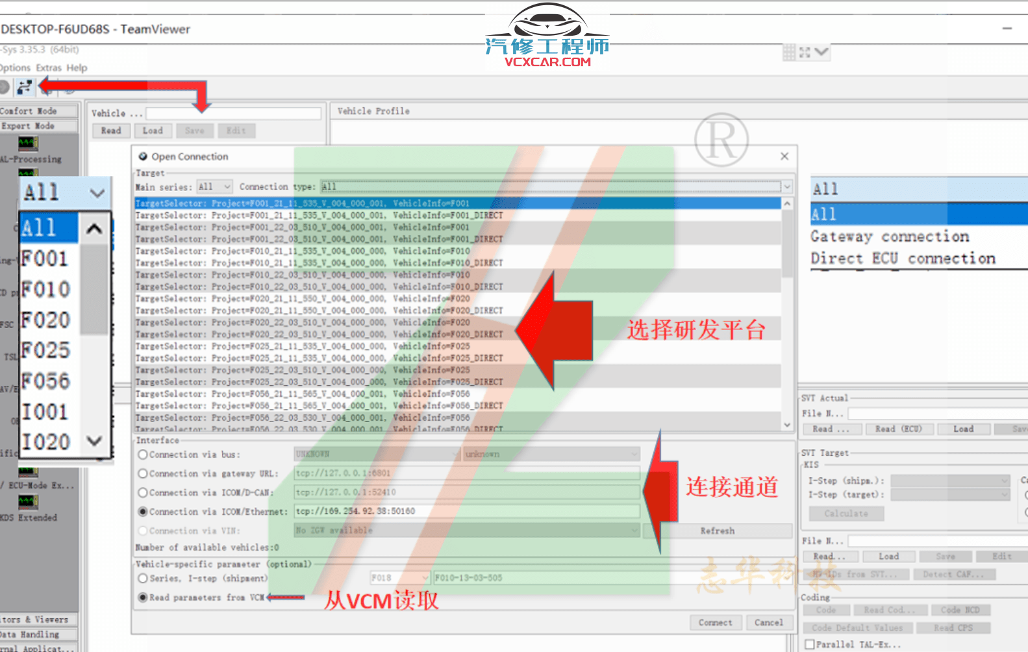Open the No ZGW available dropdown
The height and width of the screenshot is (652, 1028).
467,531
